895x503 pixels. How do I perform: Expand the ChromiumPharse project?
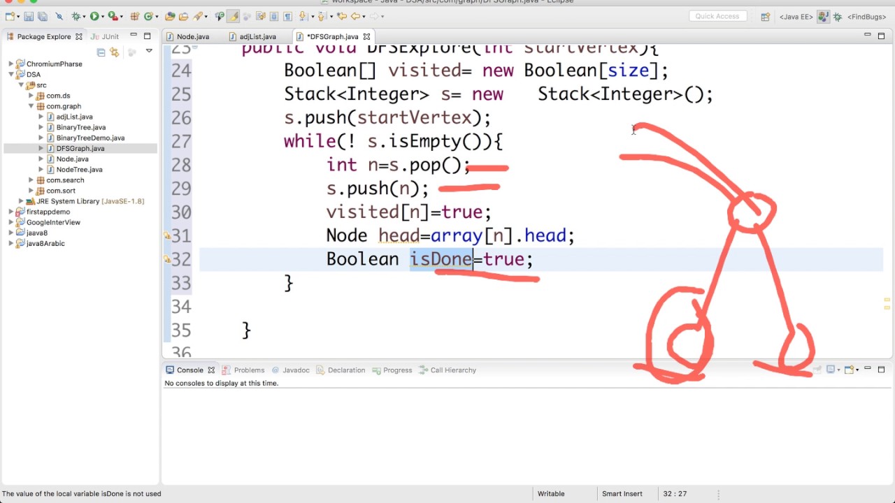point(11,64)
